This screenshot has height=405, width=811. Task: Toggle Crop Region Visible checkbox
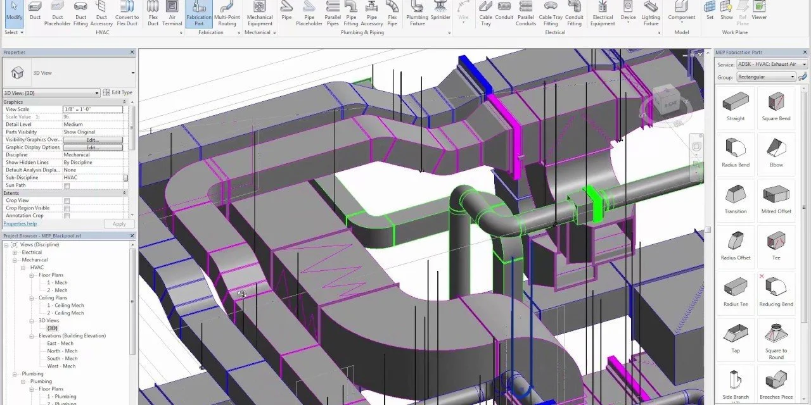[x=67, y=208]
